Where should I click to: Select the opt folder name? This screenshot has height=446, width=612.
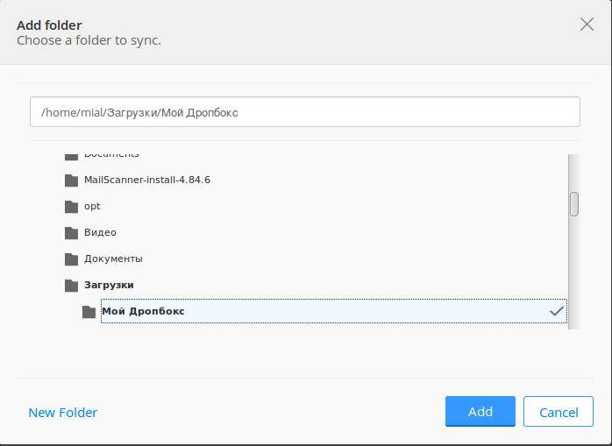[92, 206]
